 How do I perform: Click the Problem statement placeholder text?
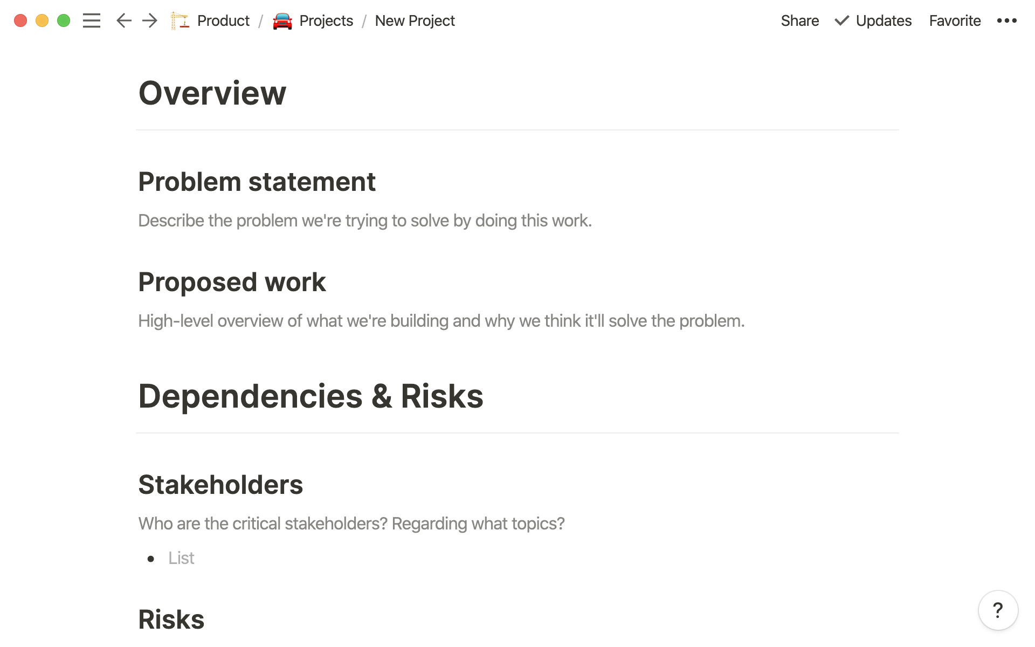[x=364, y=220]
